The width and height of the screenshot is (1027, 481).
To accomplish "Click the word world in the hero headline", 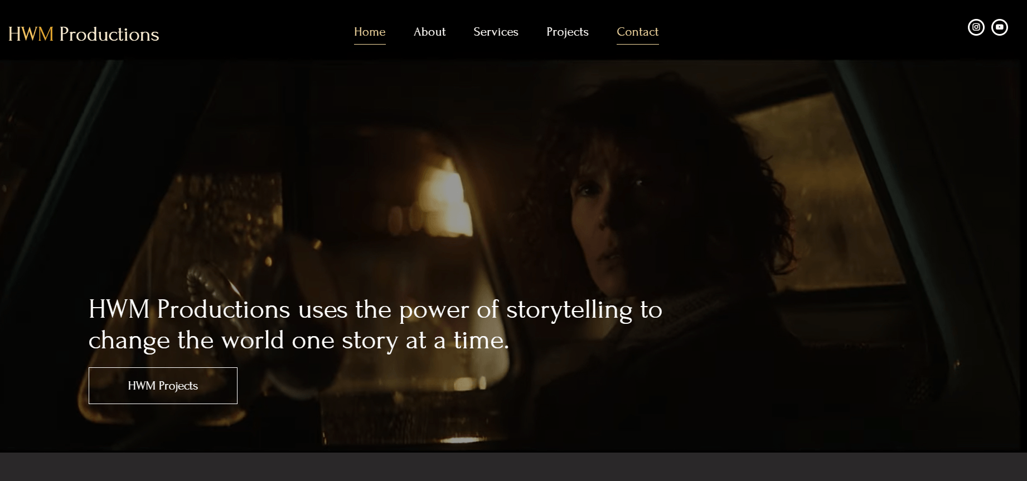I will click(253, 341).
